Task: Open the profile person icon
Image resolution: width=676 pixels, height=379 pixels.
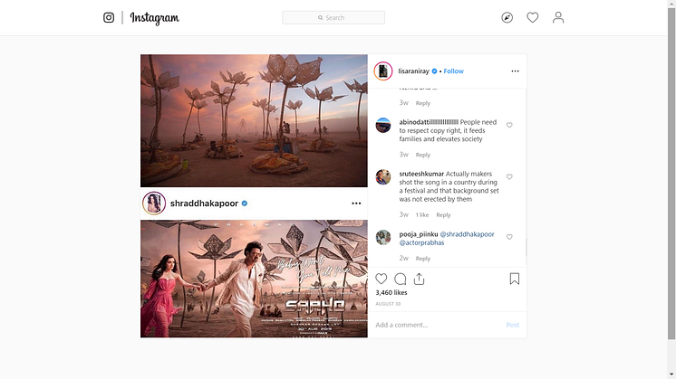Action: pos(558,17)
